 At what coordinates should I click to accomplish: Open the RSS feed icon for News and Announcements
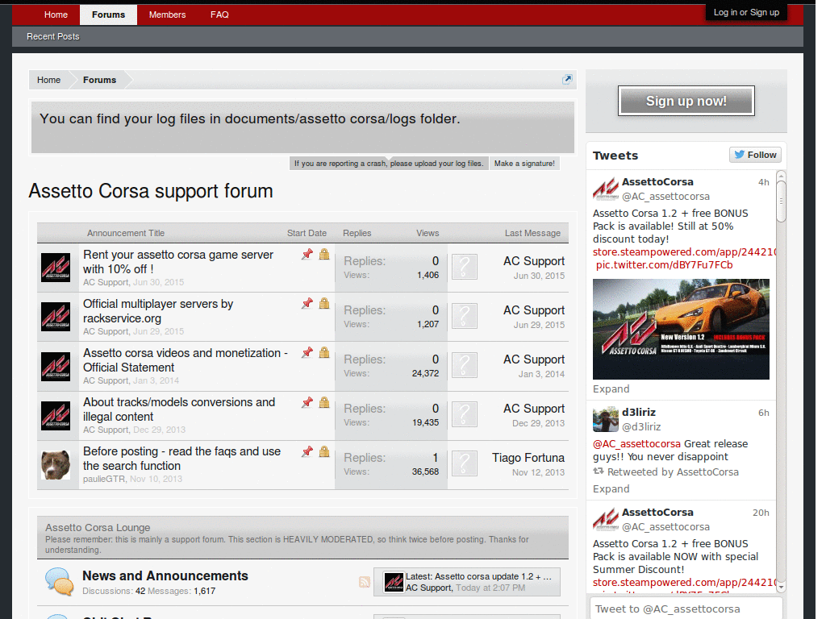363,580
